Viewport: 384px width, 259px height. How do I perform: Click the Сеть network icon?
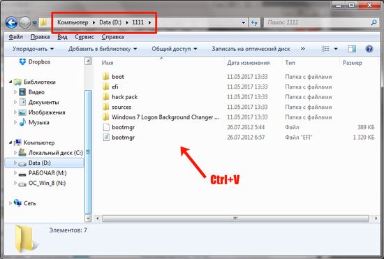(17, 203)
